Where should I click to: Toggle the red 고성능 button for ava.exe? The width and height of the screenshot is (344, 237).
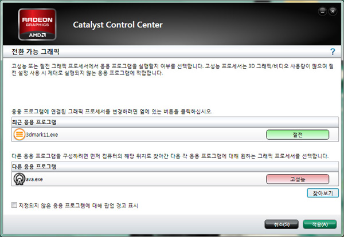pos(298,179)
